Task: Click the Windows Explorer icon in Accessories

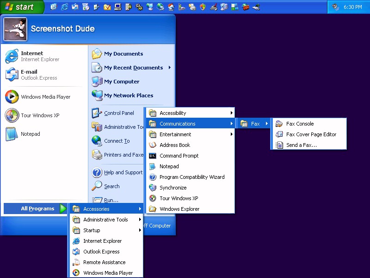Action: pos(153,209)
